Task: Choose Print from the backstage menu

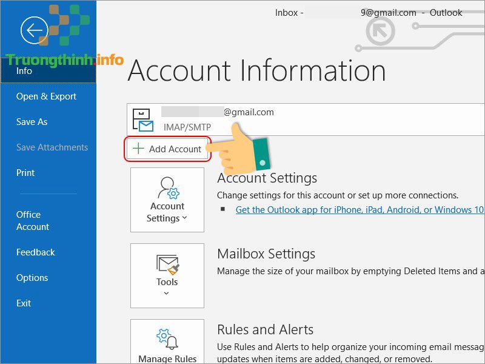Action: (25, 172)
